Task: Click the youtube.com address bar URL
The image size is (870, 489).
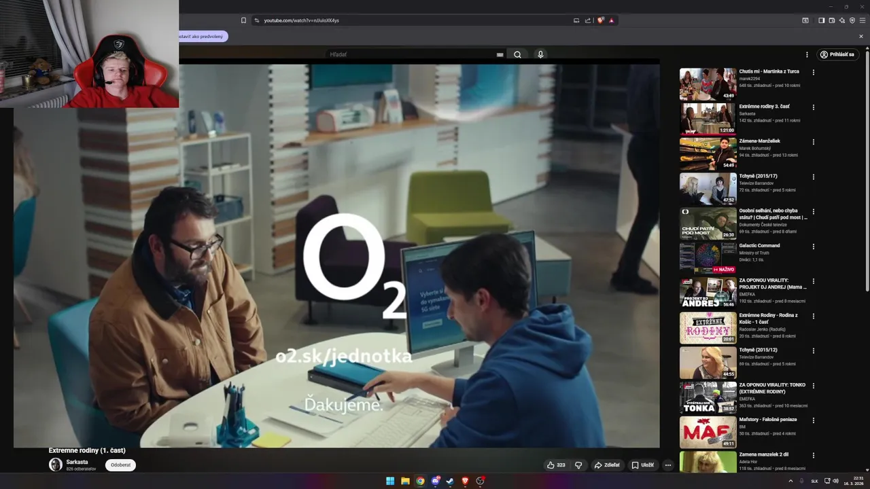Action: (x=301, y=20)
